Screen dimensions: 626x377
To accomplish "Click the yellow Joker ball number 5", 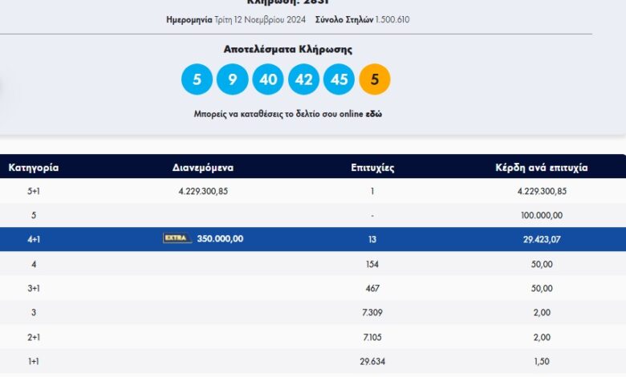I will click(x=375, y=79).
